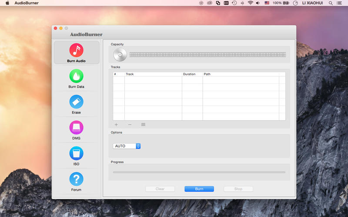Open the Apple menu
Image resolution: width=348 pixels, height=217 pixels.
(7, 3)
